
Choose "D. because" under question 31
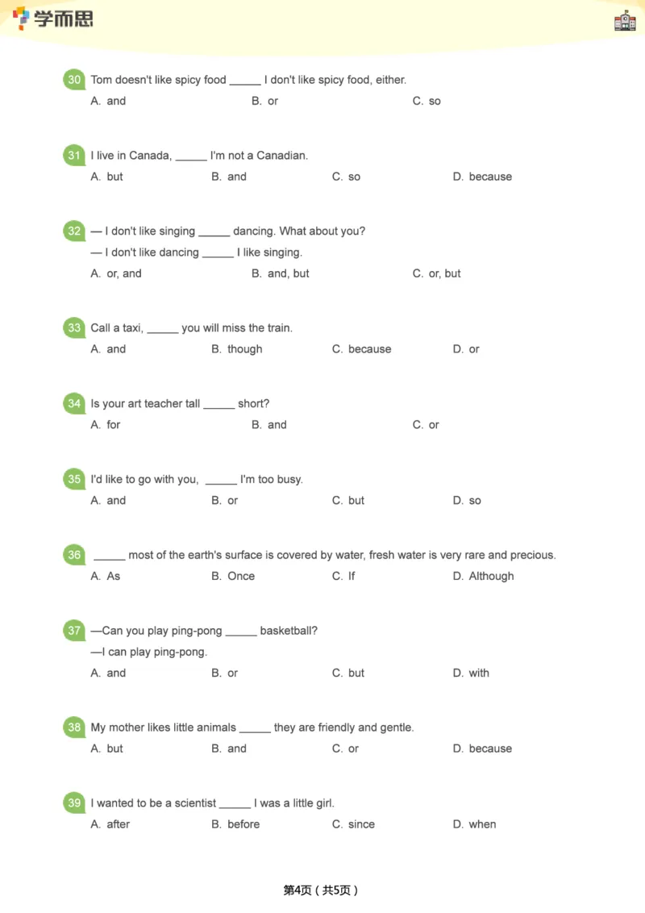coord(482,177)
